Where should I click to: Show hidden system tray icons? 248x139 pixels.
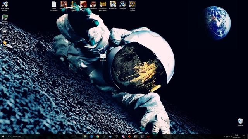click(224, 136)
